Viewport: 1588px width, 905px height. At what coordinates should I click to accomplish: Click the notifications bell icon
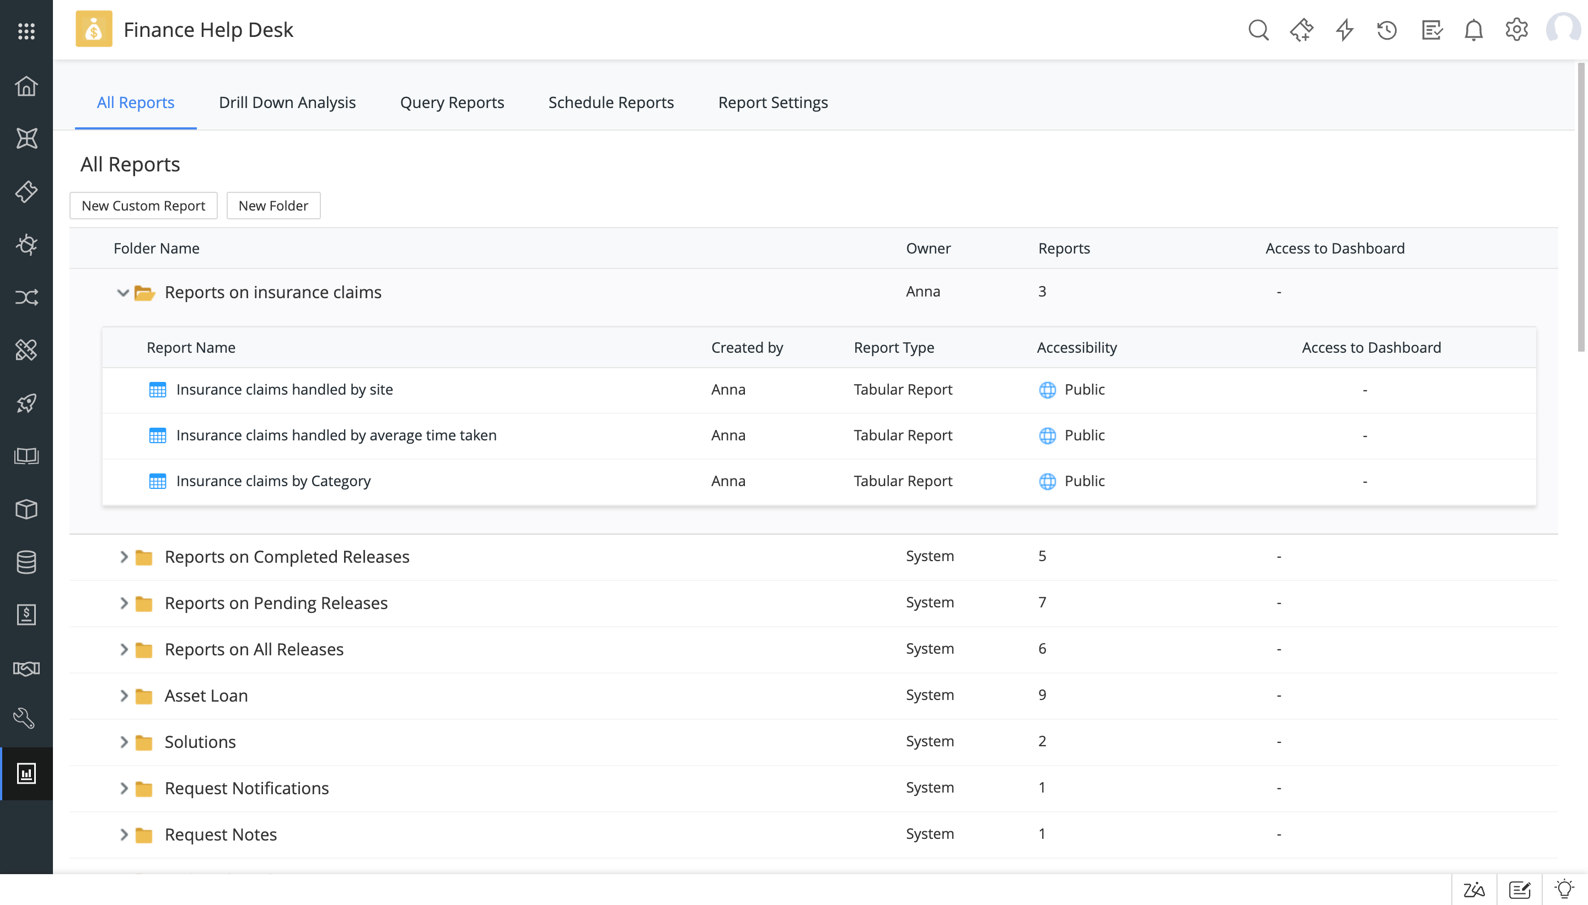click(1473, 30)
